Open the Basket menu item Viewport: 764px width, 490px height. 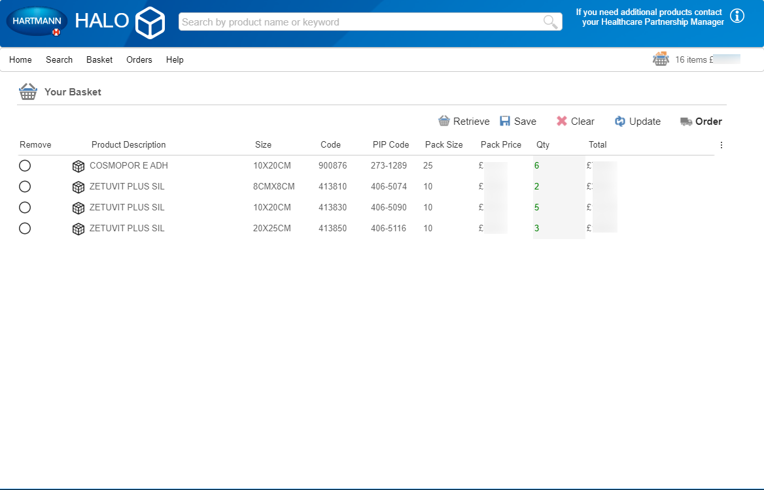(99, 59)
